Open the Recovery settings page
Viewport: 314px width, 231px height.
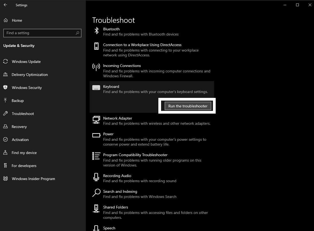click(x=19, y=127)
